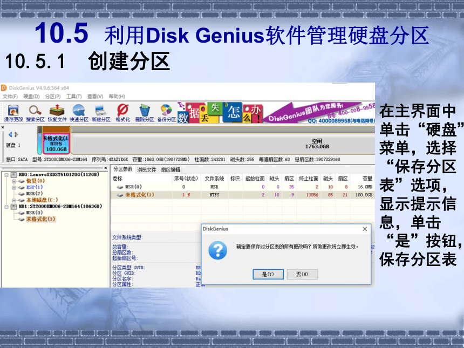
Task: Open the 查看(V) menu
Action: coord(95,97)
